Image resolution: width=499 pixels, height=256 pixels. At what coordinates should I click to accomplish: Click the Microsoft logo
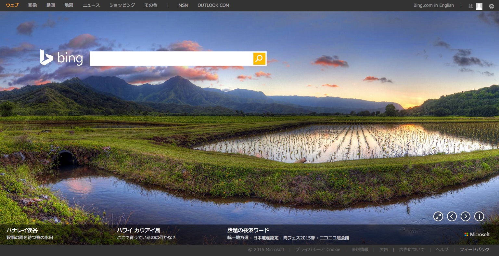(x=477, y=234)
